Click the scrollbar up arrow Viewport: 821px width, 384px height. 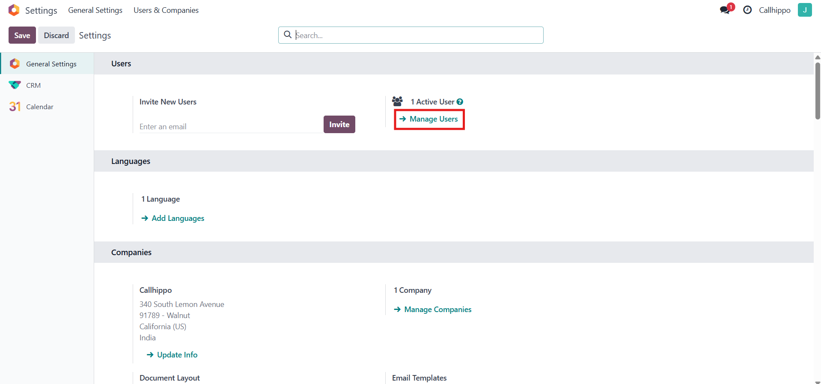tap(818, 57)
